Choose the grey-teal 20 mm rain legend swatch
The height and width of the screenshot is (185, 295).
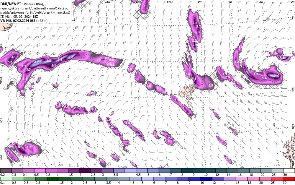coord(266,171)
